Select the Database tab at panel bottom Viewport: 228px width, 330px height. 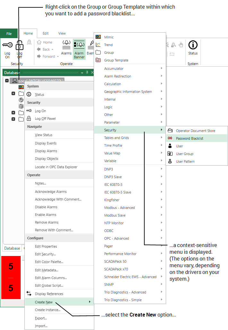12,248
